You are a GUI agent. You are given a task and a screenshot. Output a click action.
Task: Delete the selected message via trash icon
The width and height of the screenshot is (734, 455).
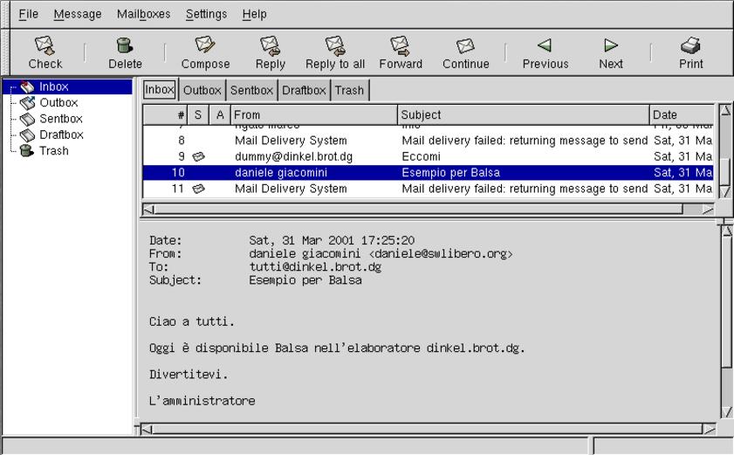(125, 52)
